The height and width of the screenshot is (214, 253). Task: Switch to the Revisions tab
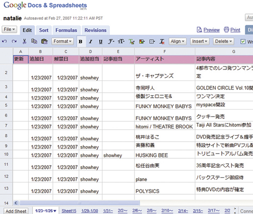click(x=96, y=30)
